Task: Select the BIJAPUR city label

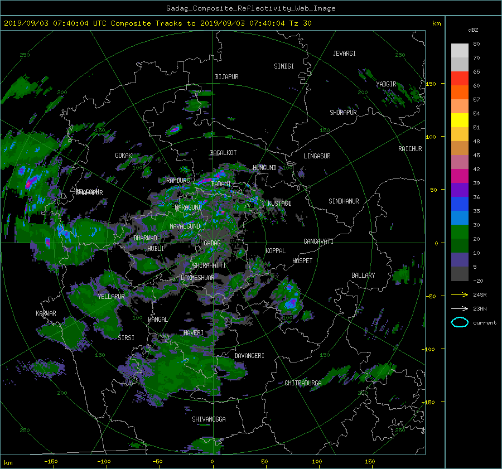Action: point(226,77)
